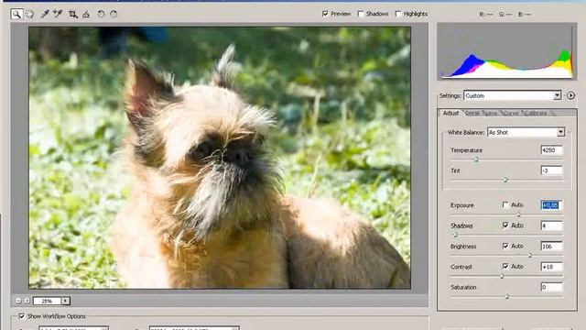Click the Tint value field
The height and width of the screenshot is (330, 586).
click(x=551, y=170)
